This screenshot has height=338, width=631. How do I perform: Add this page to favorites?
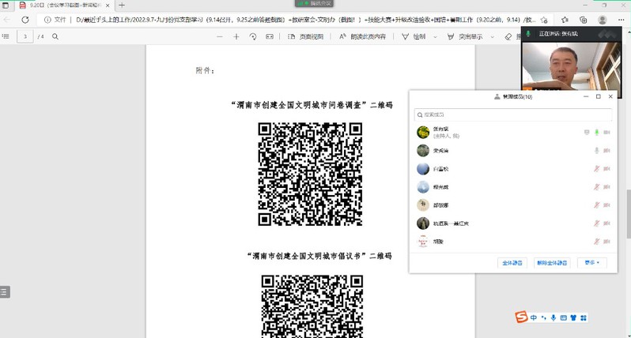coord(544,20)
